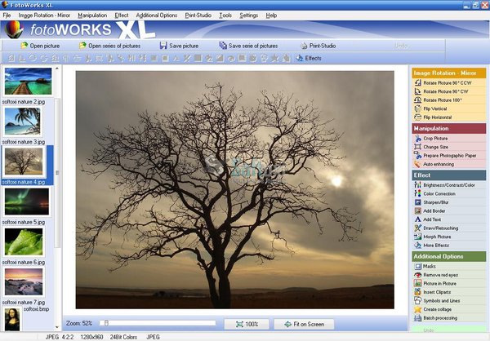Click the Manipulation panel header

(x=448, y=128)
